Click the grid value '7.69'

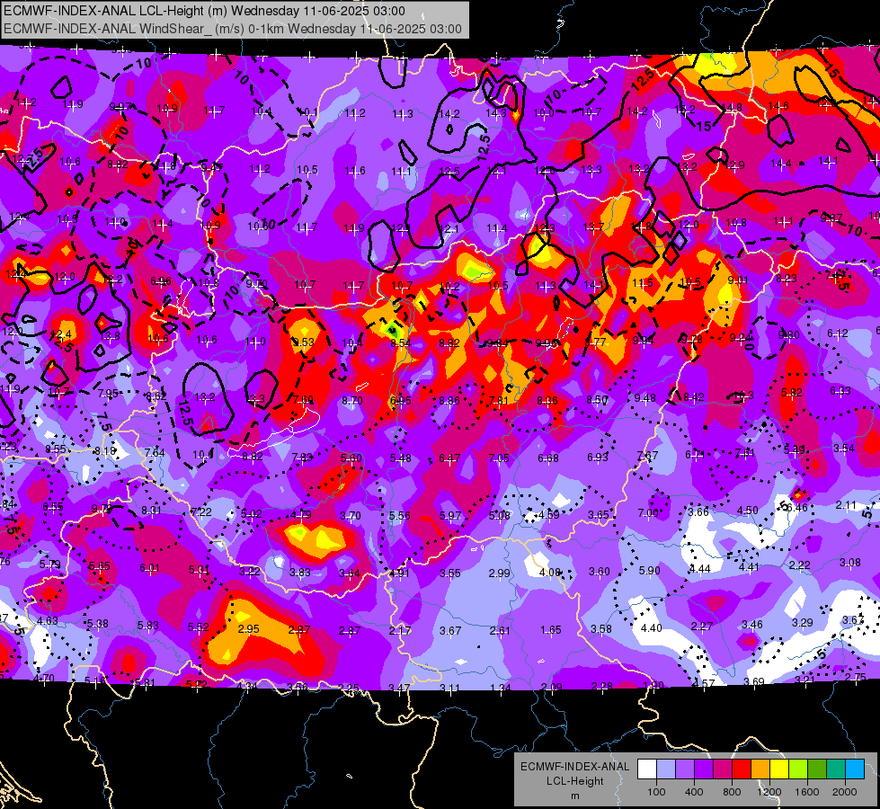click(x=303, y=399)
